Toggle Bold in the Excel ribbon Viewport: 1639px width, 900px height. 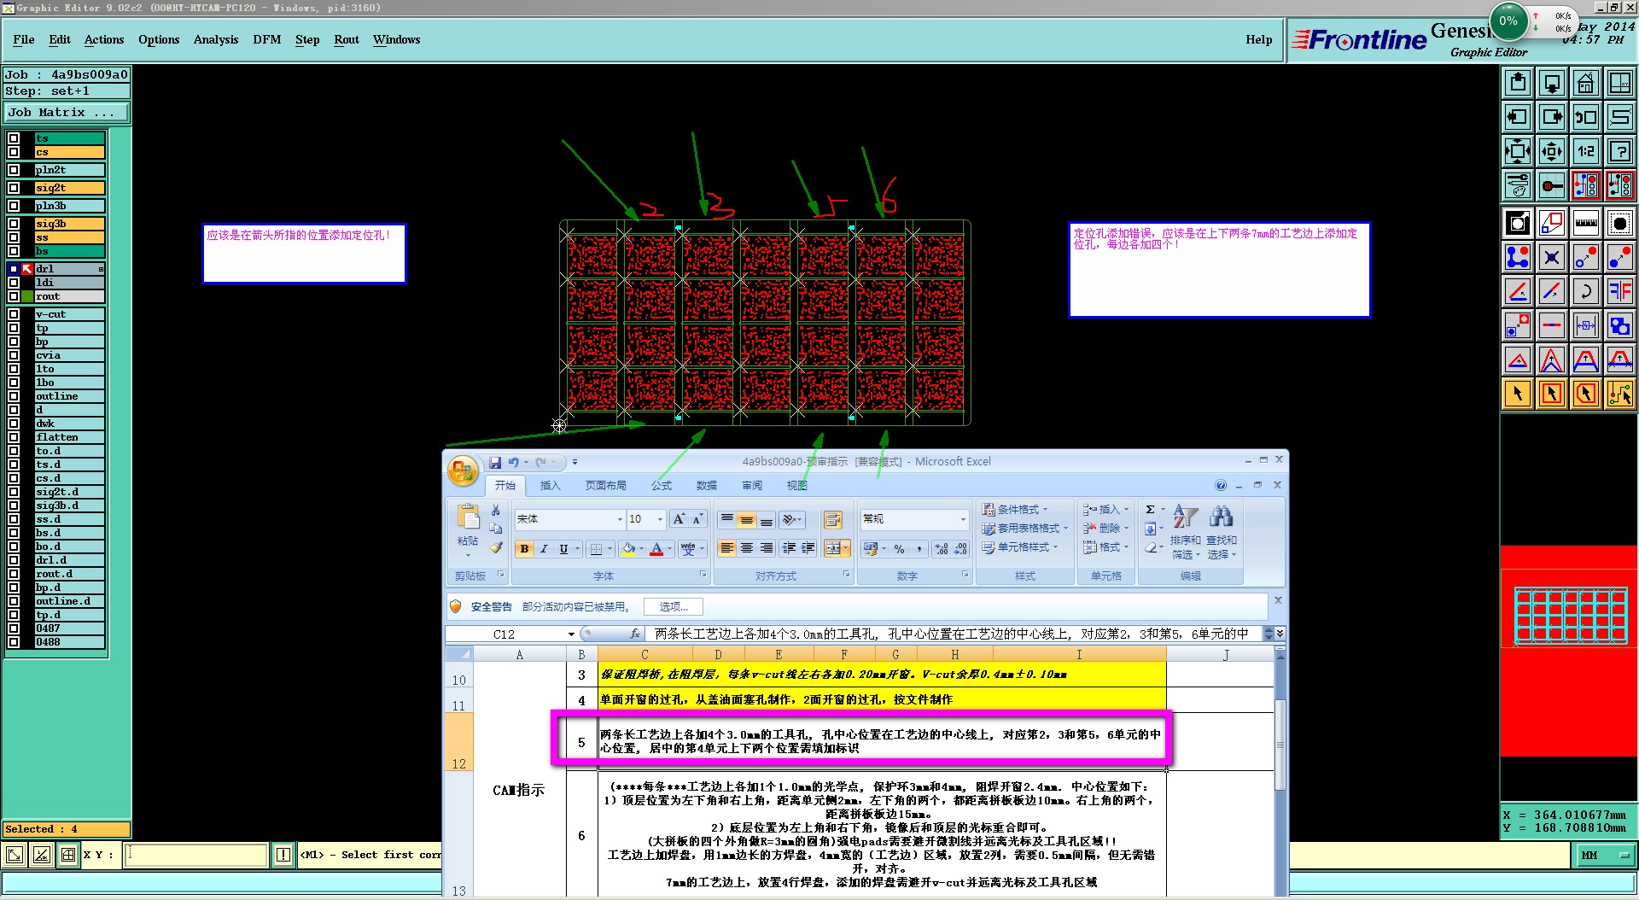[524, 549]
